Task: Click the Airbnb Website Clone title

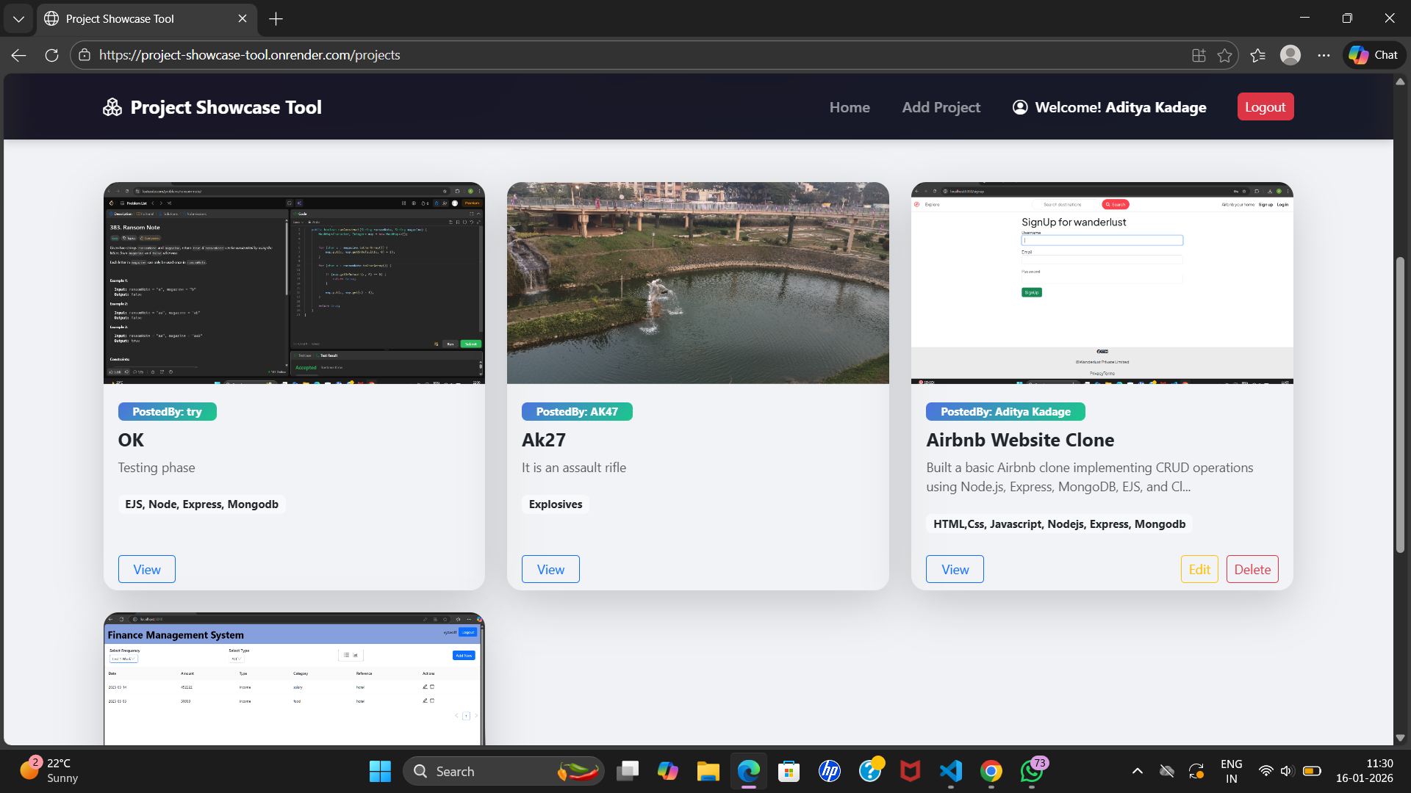Action: (1020, 440)
